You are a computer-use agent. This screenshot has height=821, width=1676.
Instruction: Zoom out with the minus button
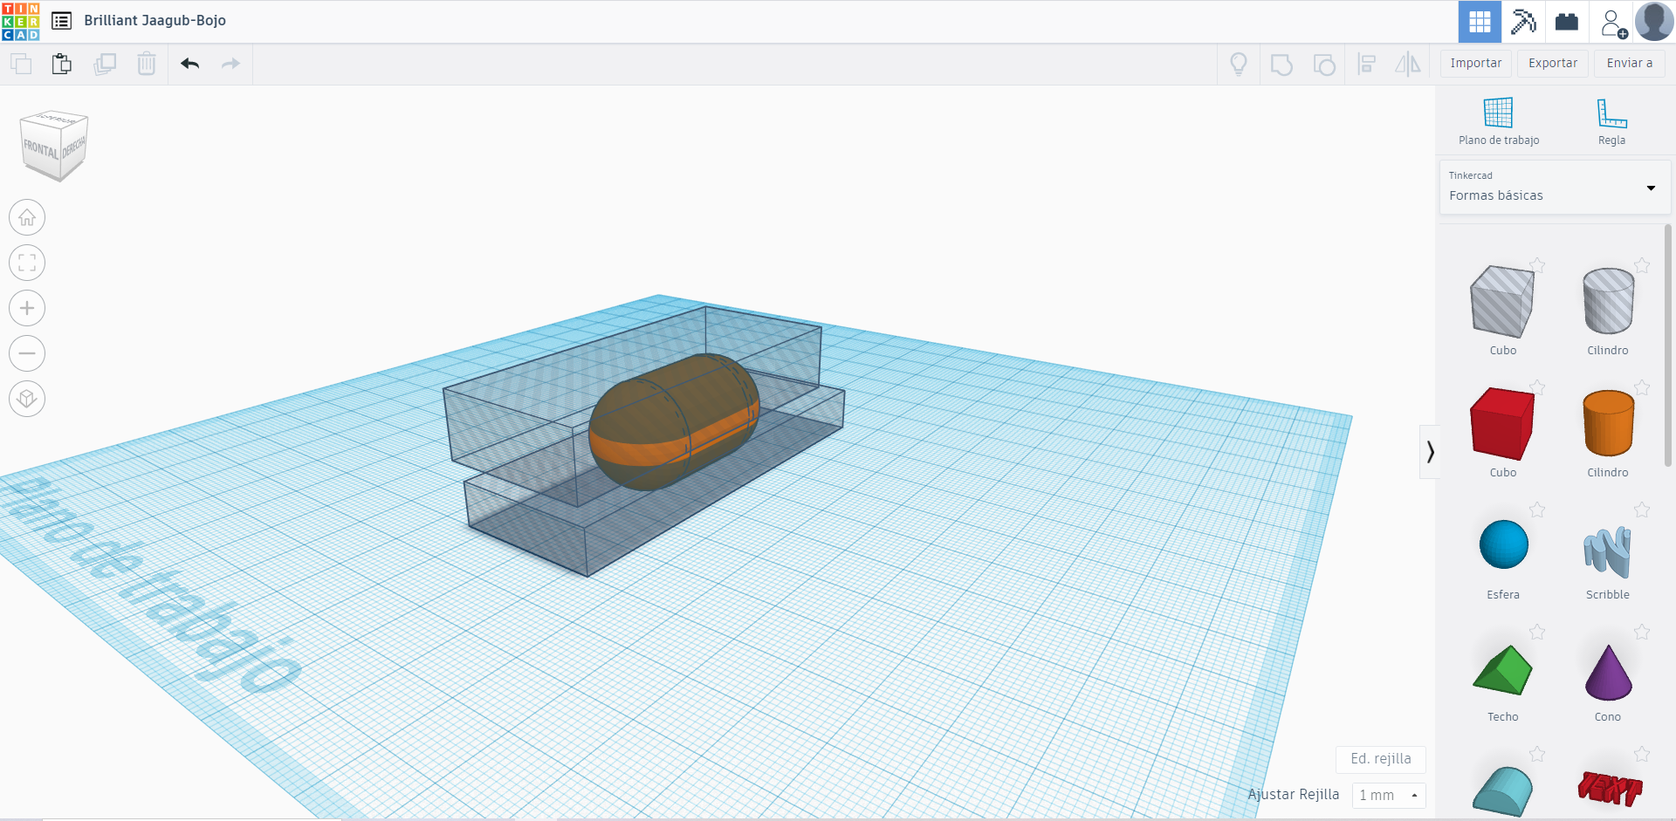(x=27, y=353)
